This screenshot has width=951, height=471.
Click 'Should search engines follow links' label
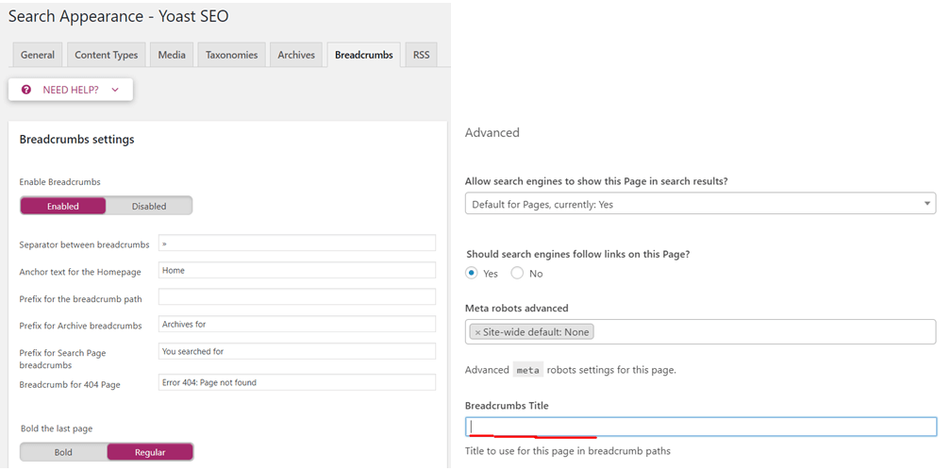578,254
